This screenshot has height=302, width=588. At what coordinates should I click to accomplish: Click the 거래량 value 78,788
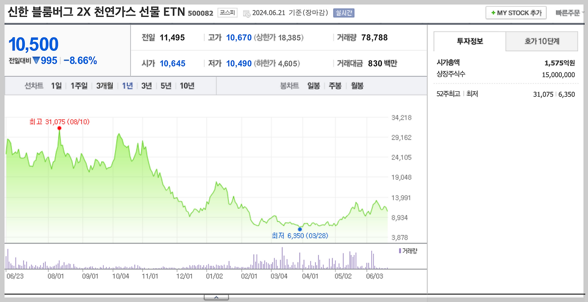click(x=374, y=38)
